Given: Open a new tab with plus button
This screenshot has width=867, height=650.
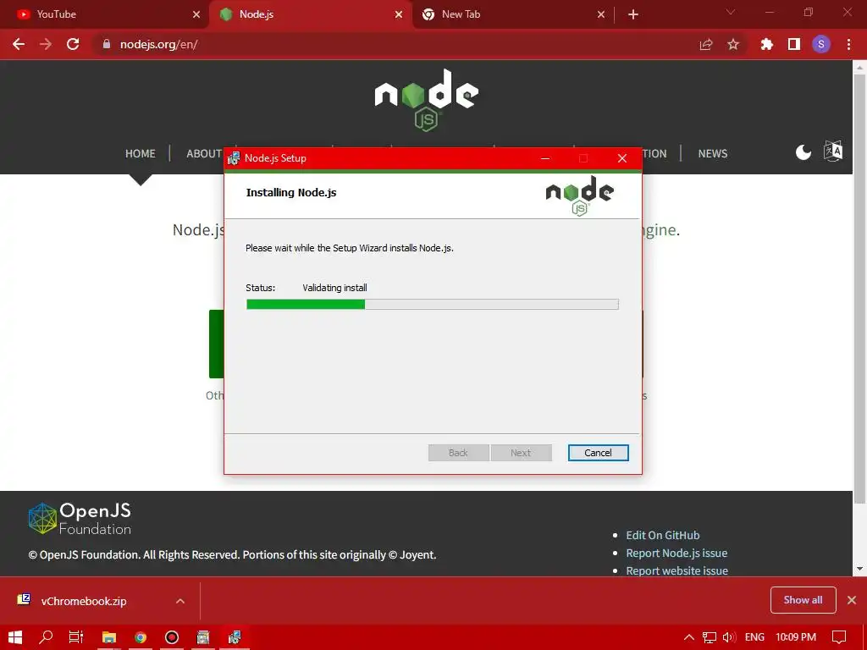Looking at the screenshot, I should click(x=633, y=14).
